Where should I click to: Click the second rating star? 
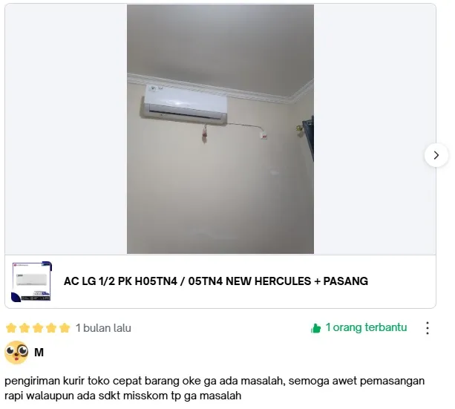24,328
